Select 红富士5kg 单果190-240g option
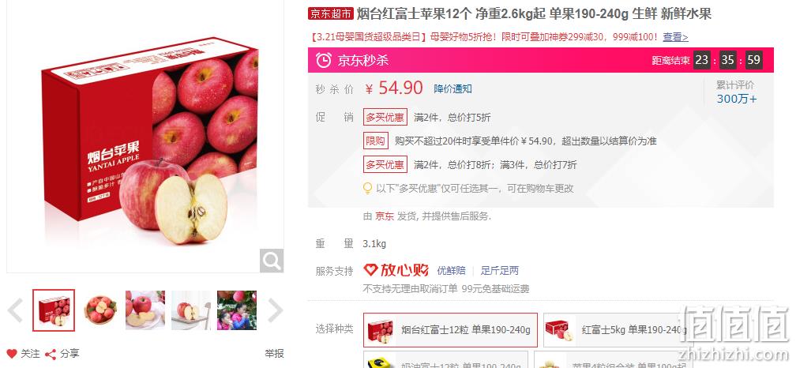 click(x=618, y=330)
